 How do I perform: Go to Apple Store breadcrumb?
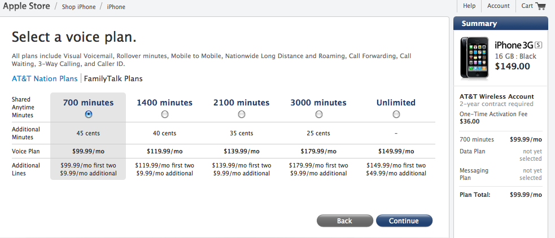point(27,6)
